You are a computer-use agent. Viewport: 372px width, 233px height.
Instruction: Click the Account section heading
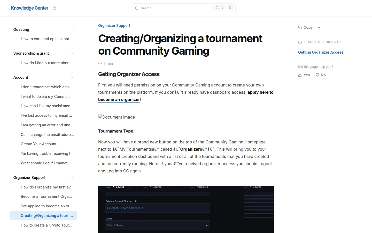(x=21, y=77)
